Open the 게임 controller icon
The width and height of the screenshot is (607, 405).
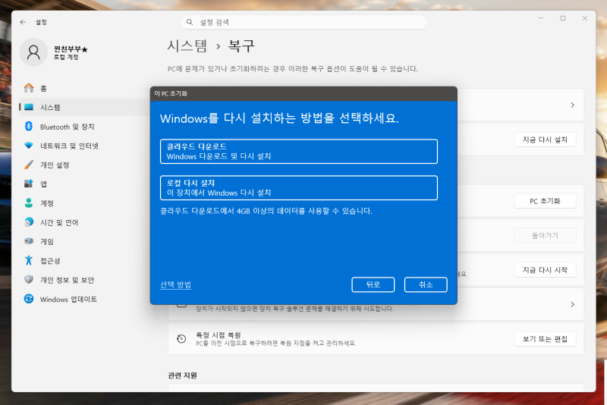pos(29,241)
